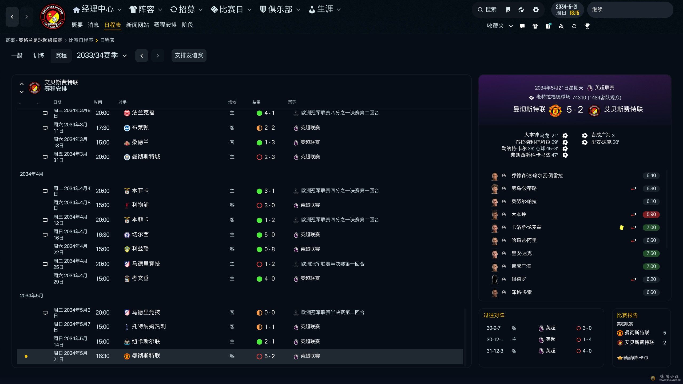Select the 训练 schedule filter tab
Screen dimensions: 683x384
click(39, 55)
